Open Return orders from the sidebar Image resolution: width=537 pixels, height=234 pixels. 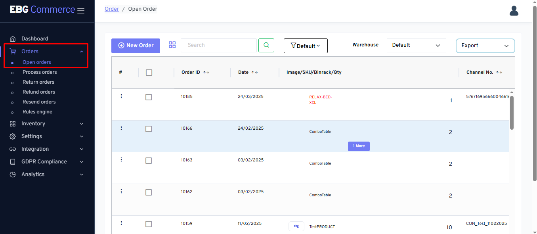tap(38, 82)
